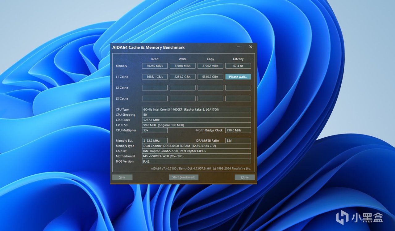
Task: Click the 'CPU Clock' label
Action: coord(123,120)
